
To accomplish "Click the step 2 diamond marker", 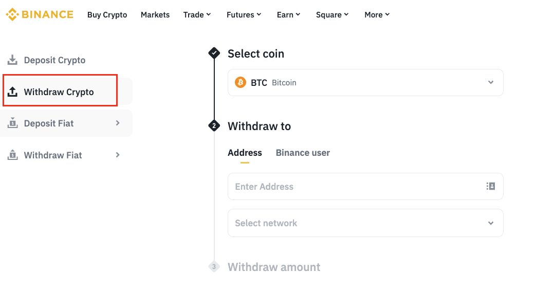I will 214,126.
